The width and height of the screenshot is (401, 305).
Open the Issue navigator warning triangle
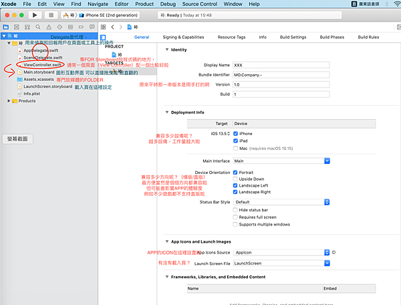point(49,27)
